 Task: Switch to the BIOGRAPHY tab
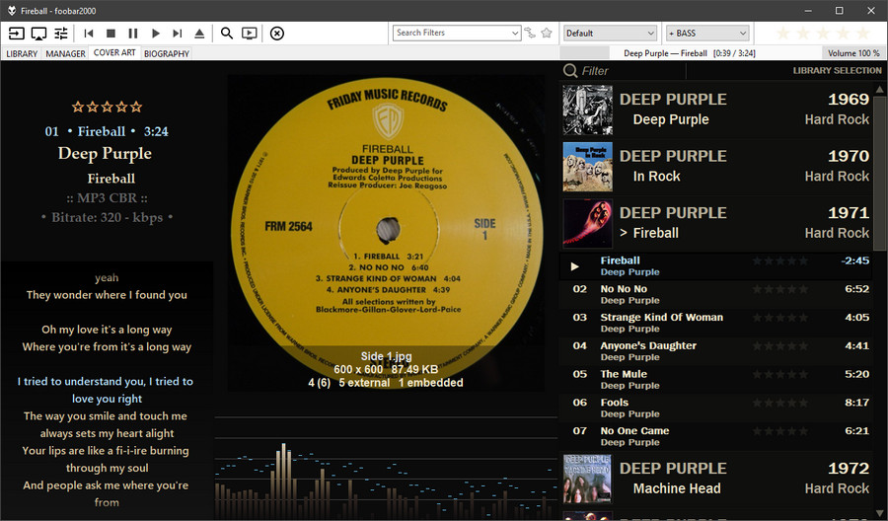tap(167, 53)
